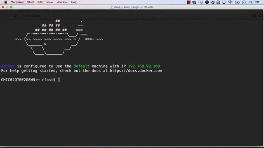Zoom Terminal using green button

[11, 7]
